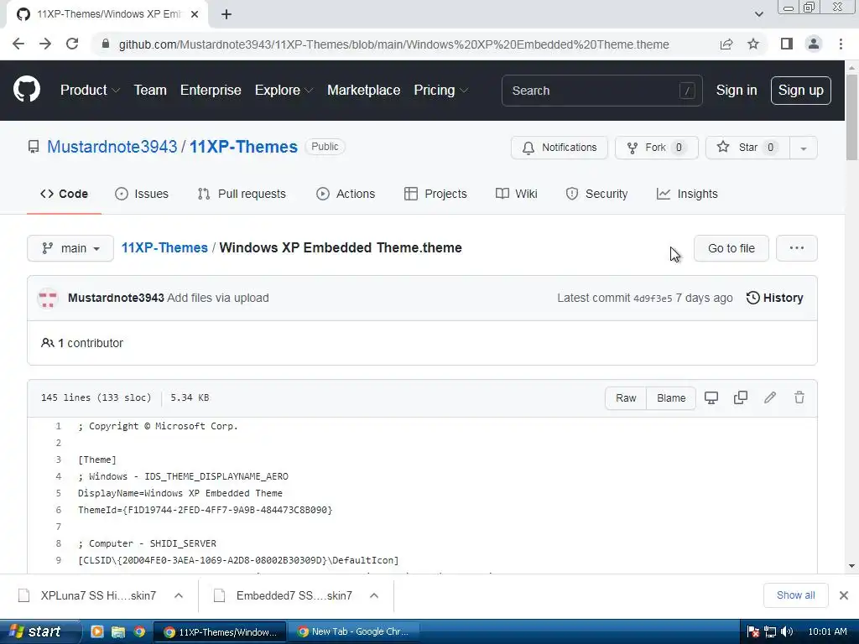
Task: Close the downloads bar
Action: point(844,595)
